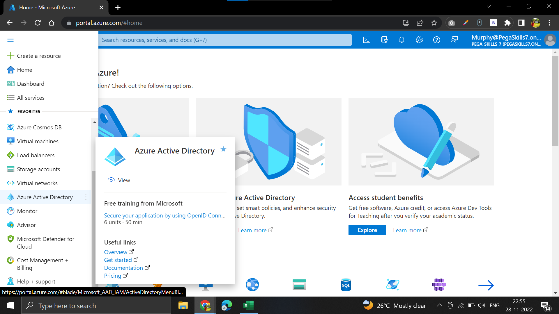This screenshot has width=559, height=314.
Task: Click Learn more under Access student benefits
Action: tap(411, 230)
